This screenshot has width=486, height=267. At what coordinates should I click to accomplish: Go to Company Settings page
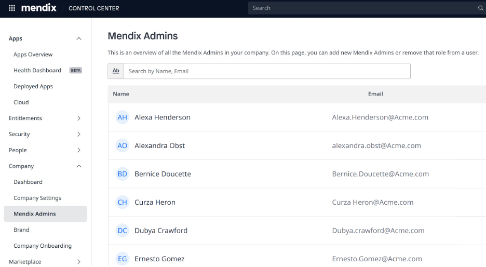coord(37,198)
